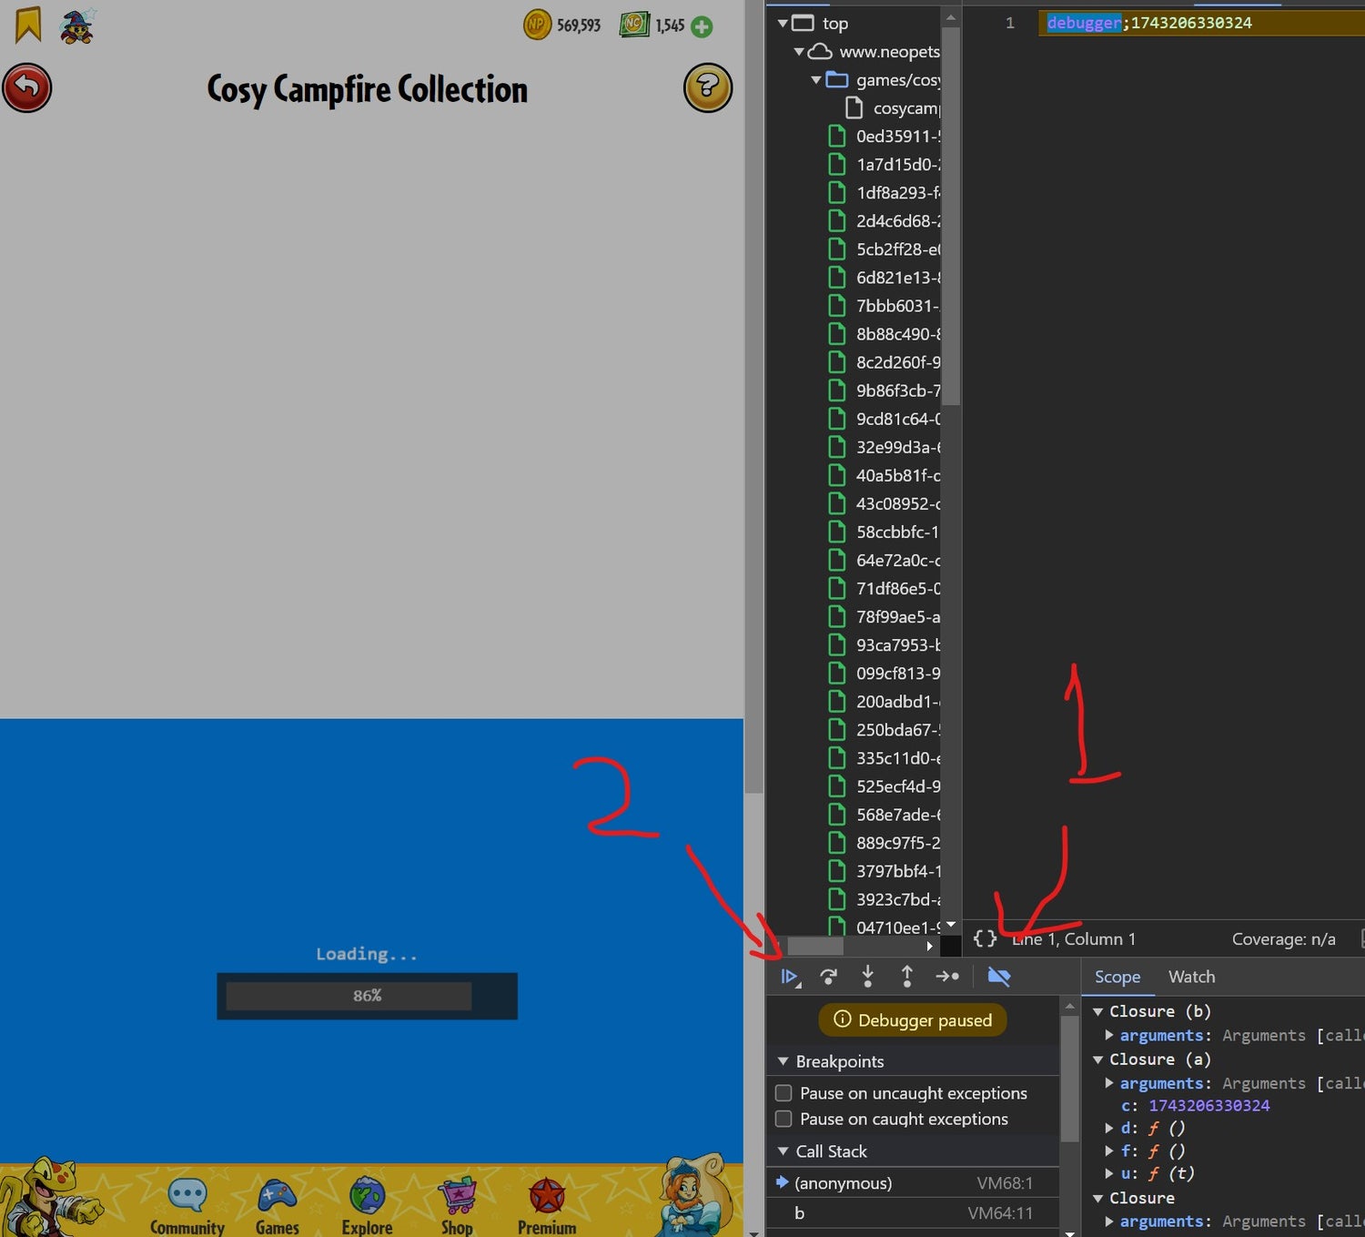
Task: Enable Pause on uncaught exceptions checkbox
Action: pyautogui.click(x=784, y=1092)
